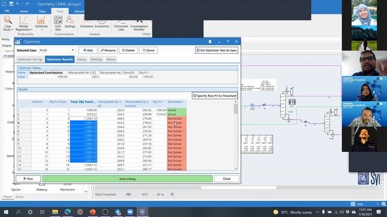Switch to Main Flowsheet tab
The height and width of the screenshot is (217, 387).
pos(106,194)
